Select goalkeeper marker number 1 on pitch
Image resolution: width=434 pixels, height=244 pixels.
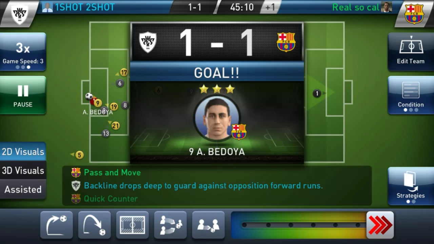[x=317, y=94]
